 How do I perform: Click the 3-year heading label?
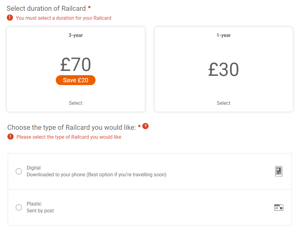point(76,35)
